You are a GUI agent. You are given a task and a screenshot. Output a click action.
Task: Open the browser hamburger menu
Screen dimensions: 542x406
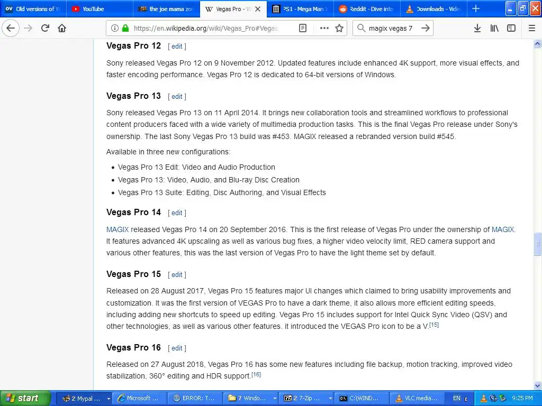tap(532, 28)
